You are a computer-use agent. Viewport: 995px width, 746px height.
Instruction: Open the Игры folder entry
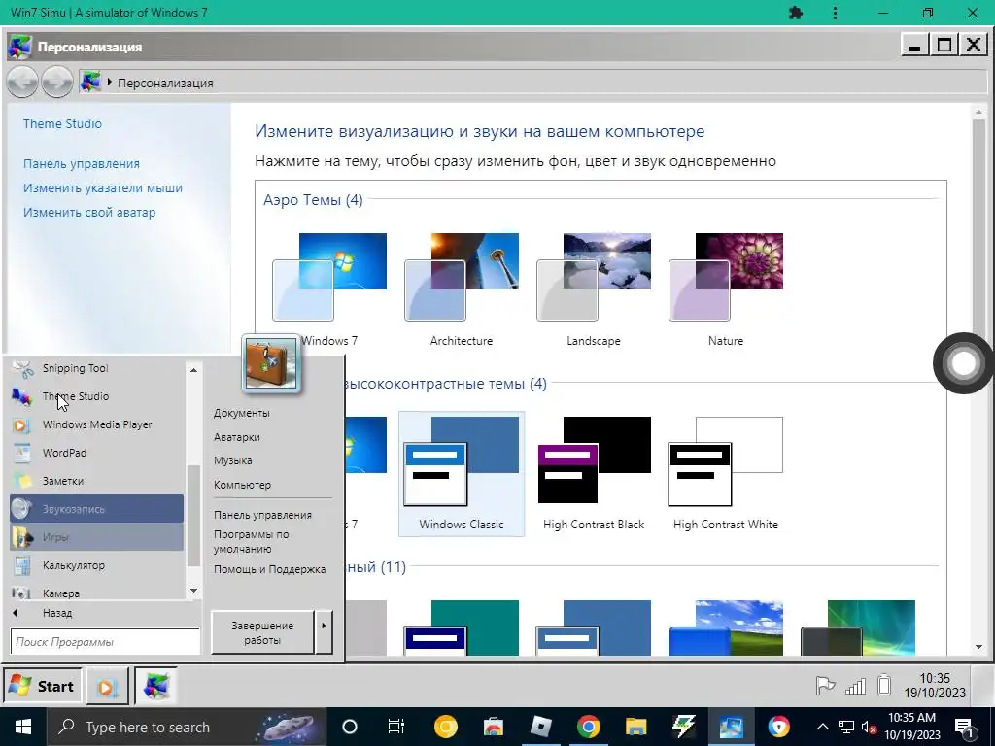click(x=96, y=537)
